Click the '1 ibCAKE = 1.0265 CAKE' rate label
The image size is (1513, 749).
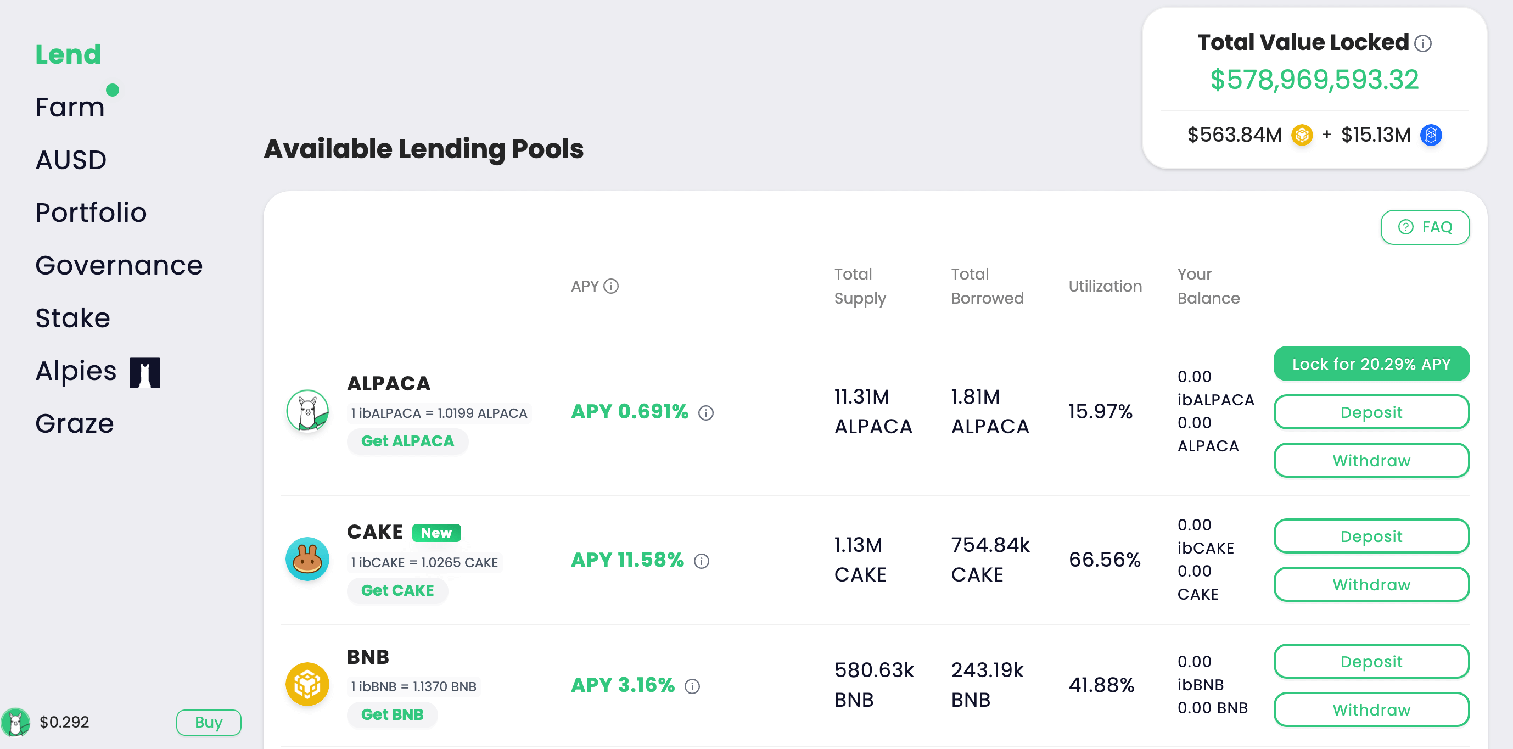click(424, 562)
